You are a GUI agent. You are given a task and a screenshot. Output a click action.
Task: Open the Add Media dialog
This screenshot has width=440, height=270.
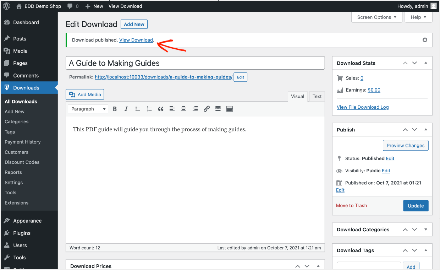(85, 94)
